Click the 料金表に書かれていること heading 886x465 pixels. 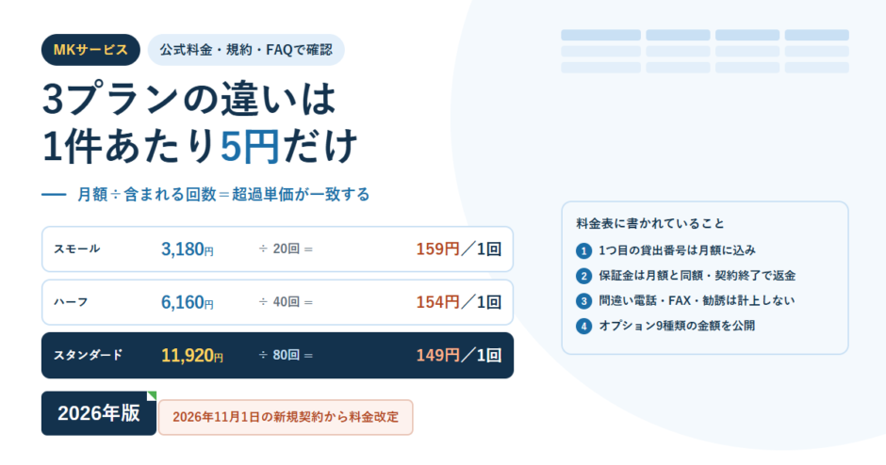click(650, 223)
